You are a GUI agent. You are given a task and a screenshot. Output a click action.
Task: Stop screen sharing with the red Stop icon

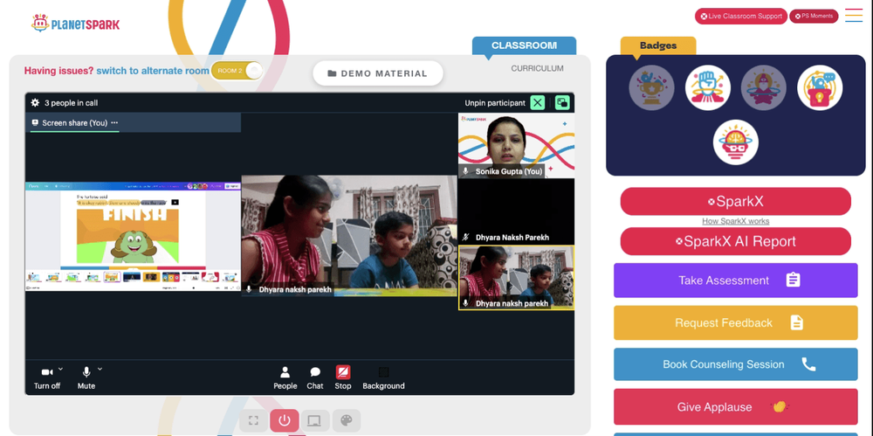point(343,372)
